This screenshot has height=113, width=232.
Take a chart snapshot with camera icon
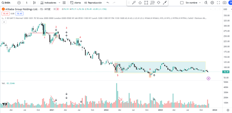coord(224,3)
